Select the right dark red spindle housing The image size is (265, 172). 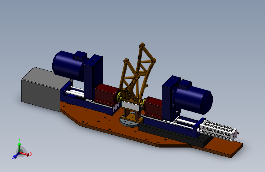tap(154, 107)
